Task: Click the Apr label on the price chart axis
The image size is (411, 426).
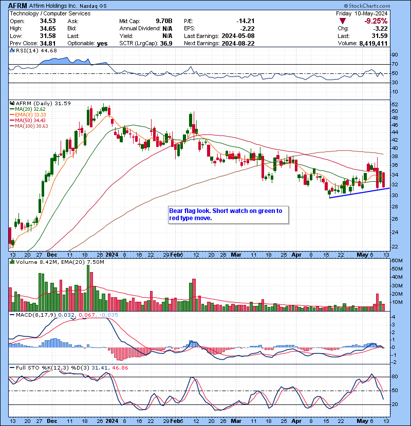Action: (296, 255)
